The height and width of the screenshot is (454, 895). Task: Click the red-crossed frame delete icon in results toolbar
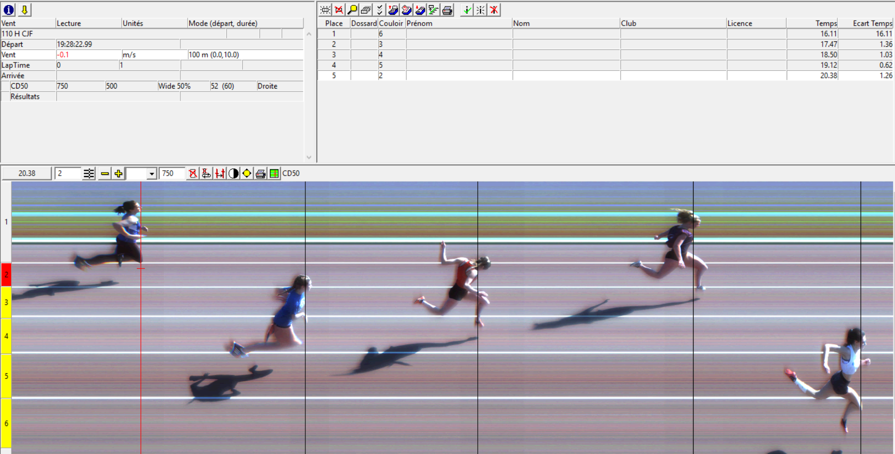339,10
